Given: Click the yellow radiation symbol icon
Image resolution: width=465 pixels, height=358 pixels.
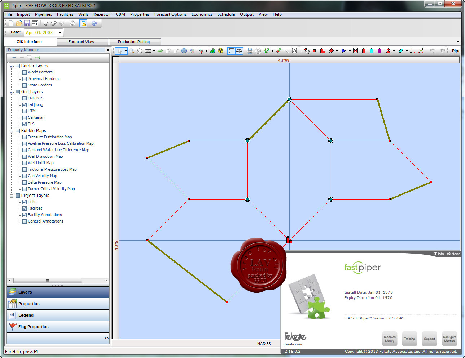Looking at the screenshot, I should (221, 51).
